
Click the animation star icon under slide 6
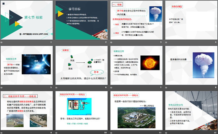tap(56, 87)
